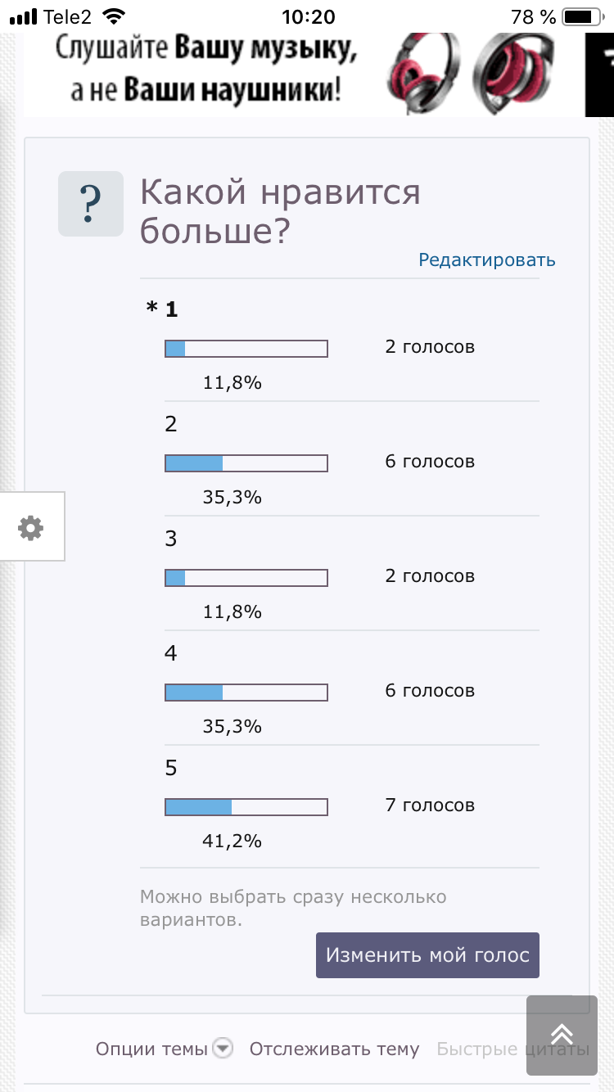The image size is (614, 1092).
Task: Click the poll question mark icon
Action: 91,204
